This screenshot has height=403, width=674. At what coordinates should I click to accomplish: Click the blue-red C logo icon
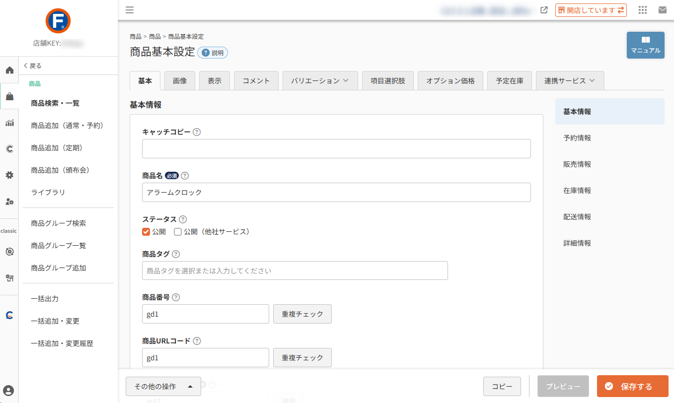tap(9, 315)
